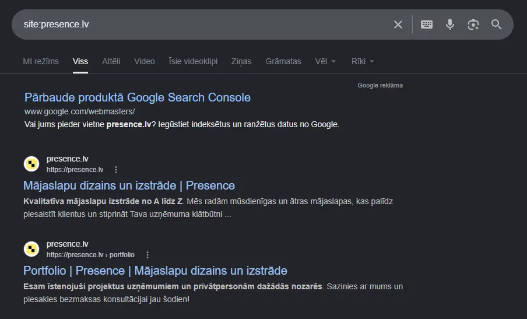Screen dimensions: 527x319
Task: Click the snippet starting Esam īstenojuši projektus
Action: coord(213,293)
